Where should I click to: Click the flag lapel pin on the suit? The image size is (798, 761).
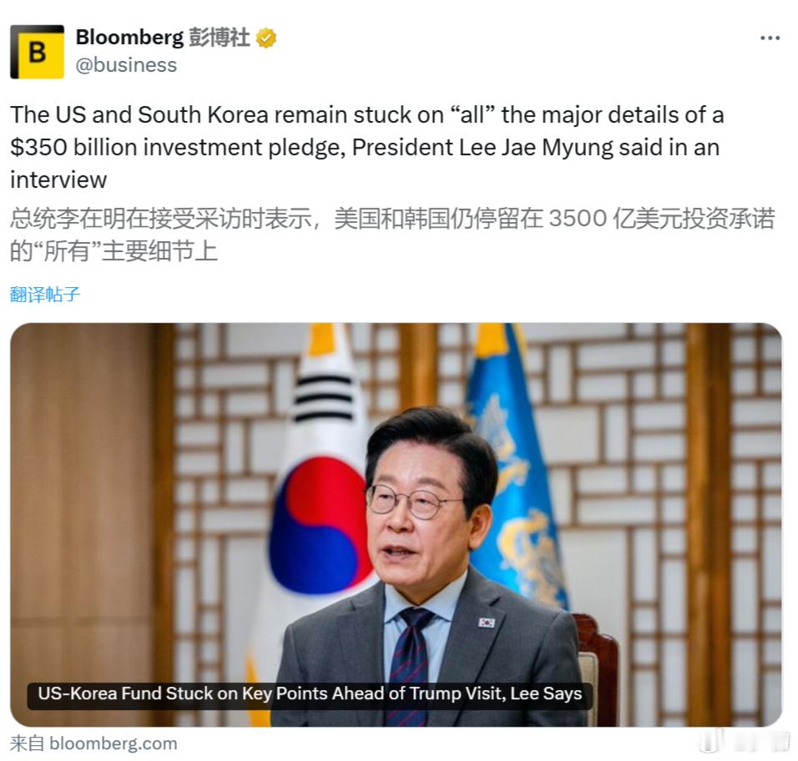[487, 622]
